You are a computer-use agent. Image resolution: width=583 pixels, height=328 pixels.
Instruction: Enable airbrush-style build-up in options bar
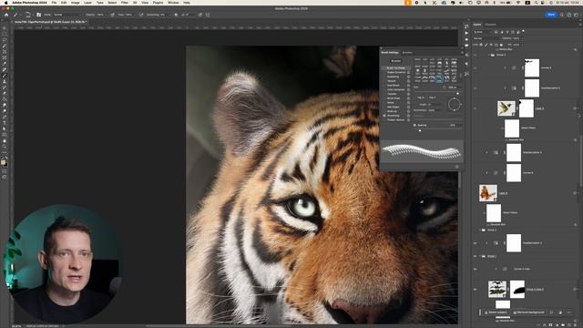[x=141, y=15]
